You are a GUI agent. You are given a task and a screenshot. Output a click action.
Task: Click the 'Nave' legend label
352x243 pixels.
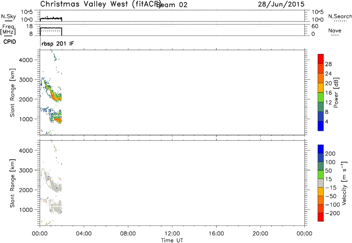click(335, 31)
